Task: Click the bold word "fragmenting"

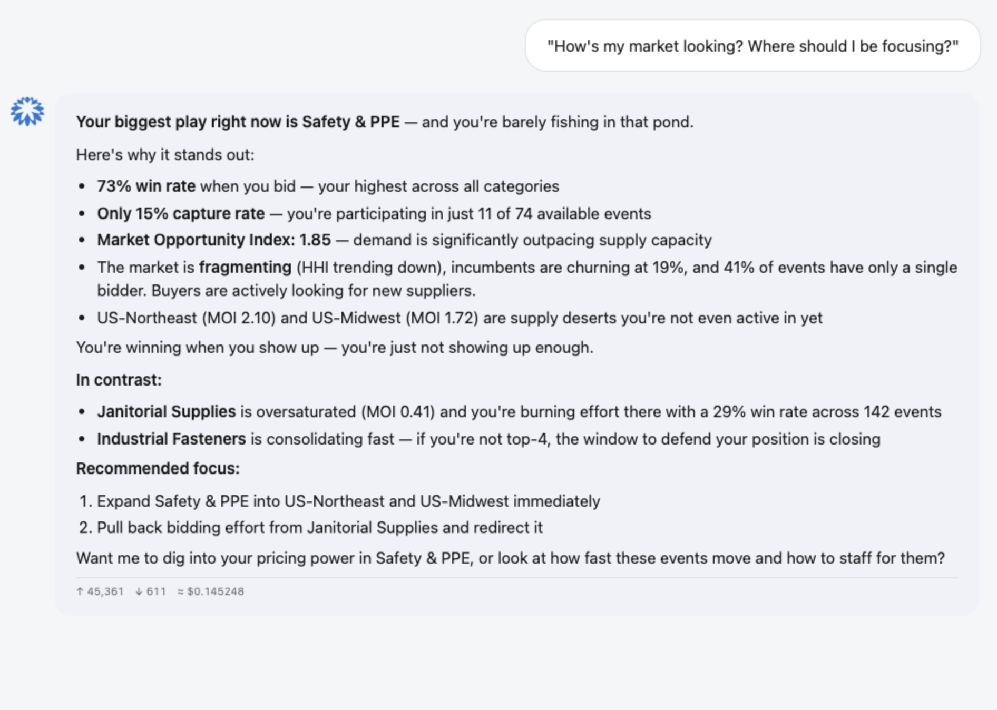Action: coord(245,267)
